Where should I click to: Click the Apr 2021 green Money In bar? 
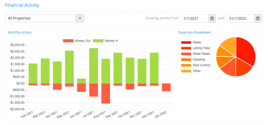point(57,72)
